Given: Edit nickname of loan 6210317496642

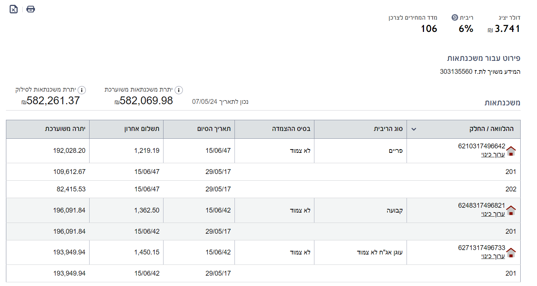Looking at the screenshot, I should [x=493, y=154].
